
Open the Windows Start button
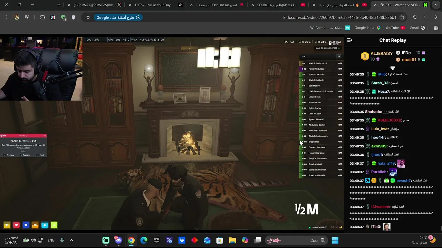click(335, 240)
